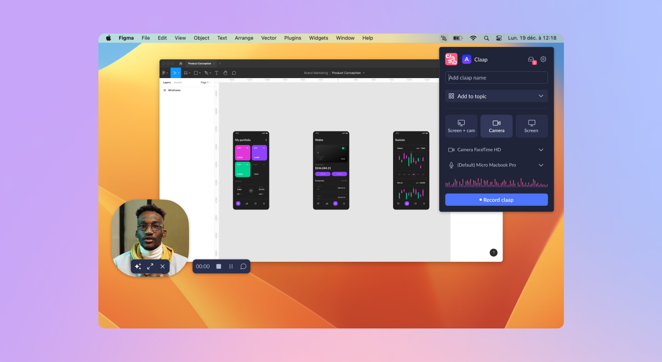Open a new Figma tab with plus
Viewport: 662px width, 362px height.
tap(220, 63)
